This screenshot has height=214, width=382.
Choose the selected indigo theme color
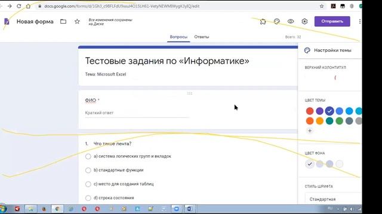[329, 111]
